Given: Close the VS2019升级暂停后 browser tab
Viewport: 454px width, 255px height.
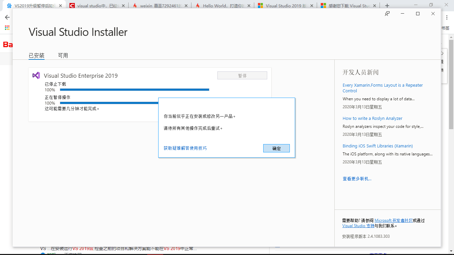Looking at the screenshot, I should point(60,6).
